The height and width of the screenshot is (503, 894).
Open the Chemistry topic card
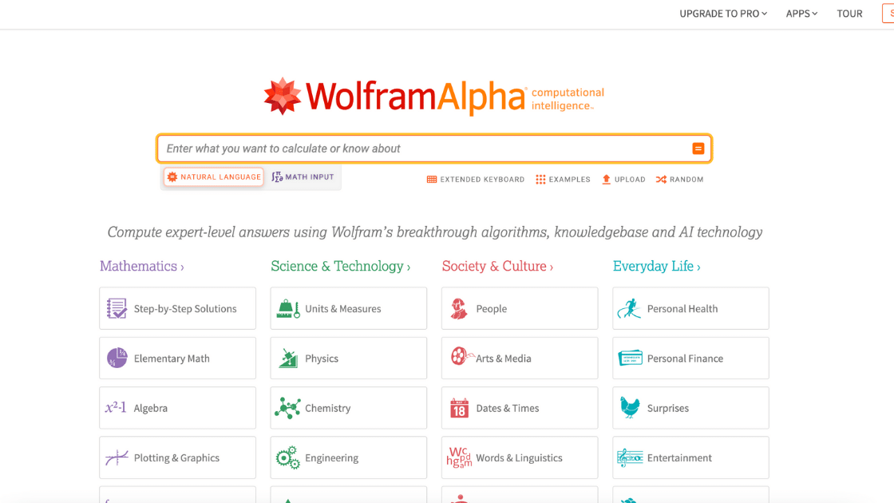pyautogui.click(x=348, y=408)
